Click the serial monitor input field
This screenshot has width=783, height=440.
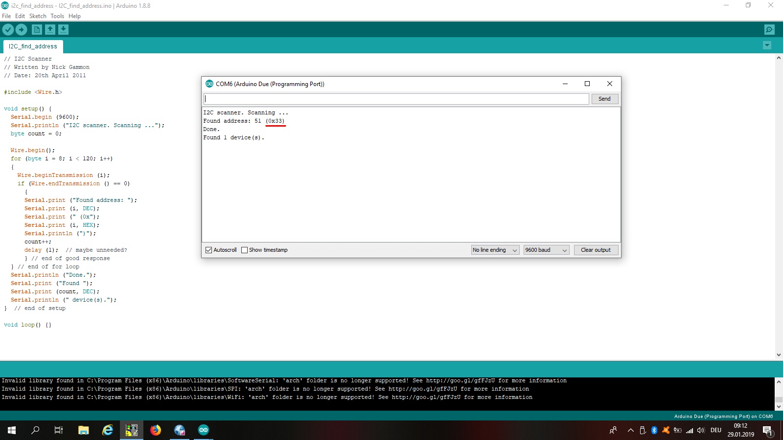tap(396, 99)
